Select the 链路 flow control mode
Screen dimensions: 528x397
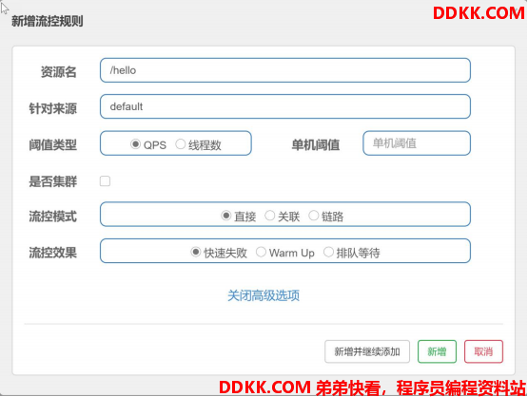click(x=314, y=216)
